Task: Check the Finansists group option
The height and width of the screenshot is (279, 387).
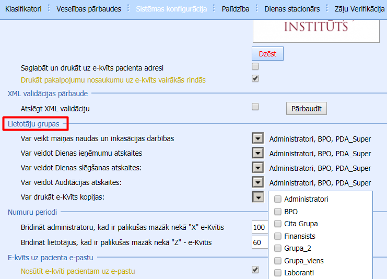Action: [x=278, y=236]
